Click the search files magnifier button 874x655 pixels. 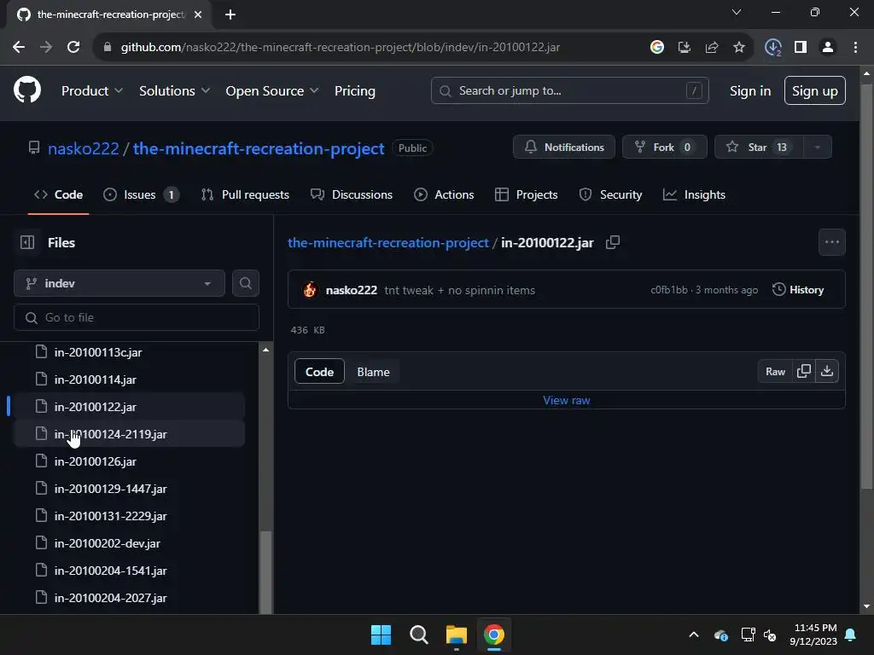point(245,283)
